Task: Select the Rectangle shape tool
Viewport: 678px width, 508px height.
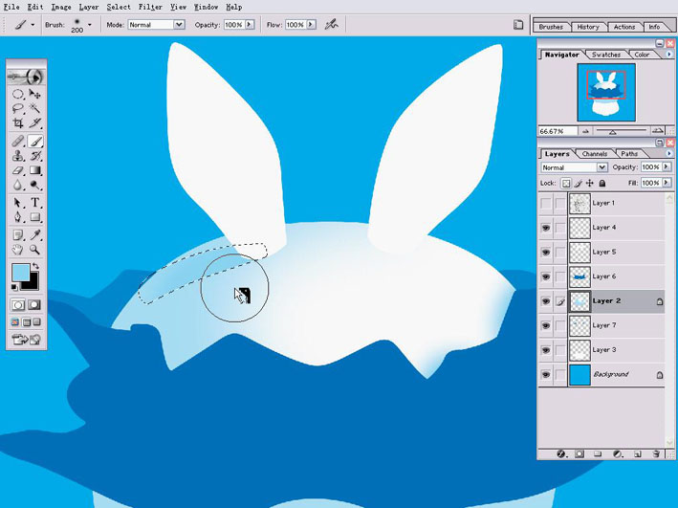Action: (35, 217)
